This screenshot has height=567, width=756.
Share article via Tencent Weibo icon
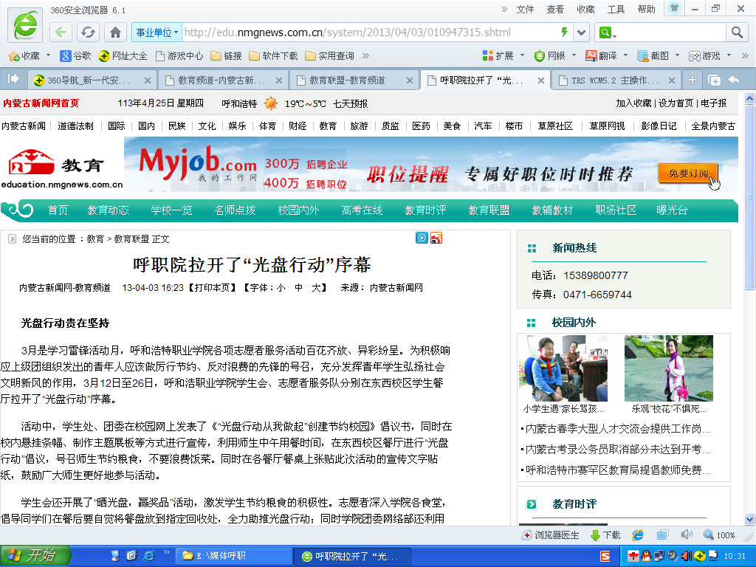pos(422,238)
